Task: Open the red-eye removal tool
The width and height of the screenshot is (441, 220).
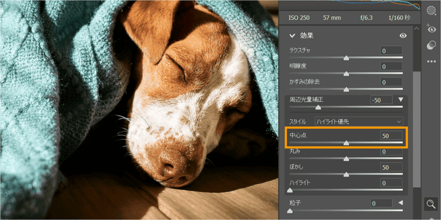Action: click(x=431, y=28)
